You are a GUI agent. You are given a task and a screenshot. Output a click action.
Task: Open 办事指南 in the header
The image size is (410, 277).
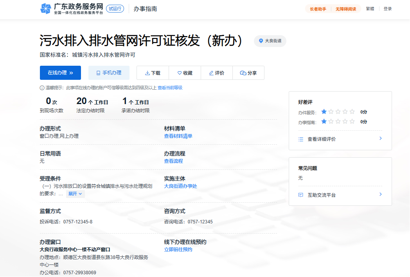(145, 9)
